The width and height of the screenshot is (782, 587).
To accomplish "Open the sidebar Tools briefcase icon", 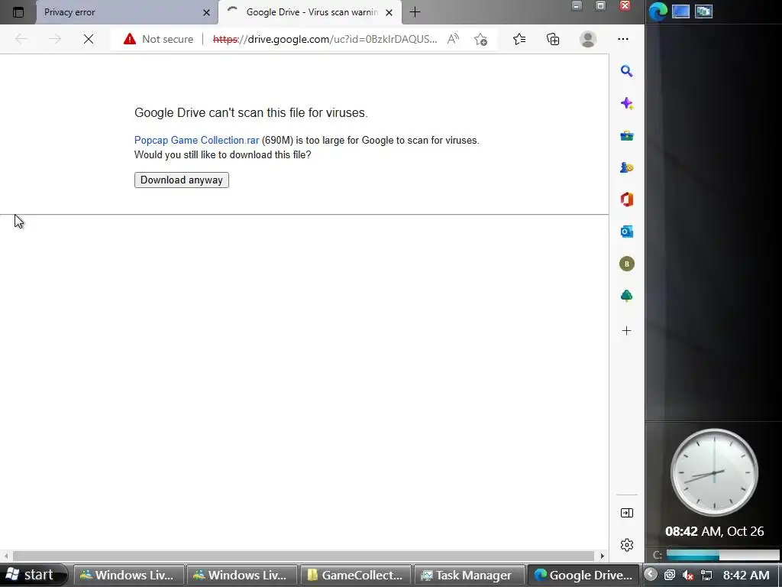I will (627, 136).
